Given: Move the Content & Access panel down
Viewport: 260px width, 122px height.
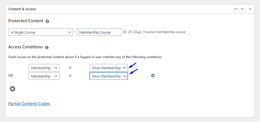Looking at the screenshot, I should coord(242,9).
